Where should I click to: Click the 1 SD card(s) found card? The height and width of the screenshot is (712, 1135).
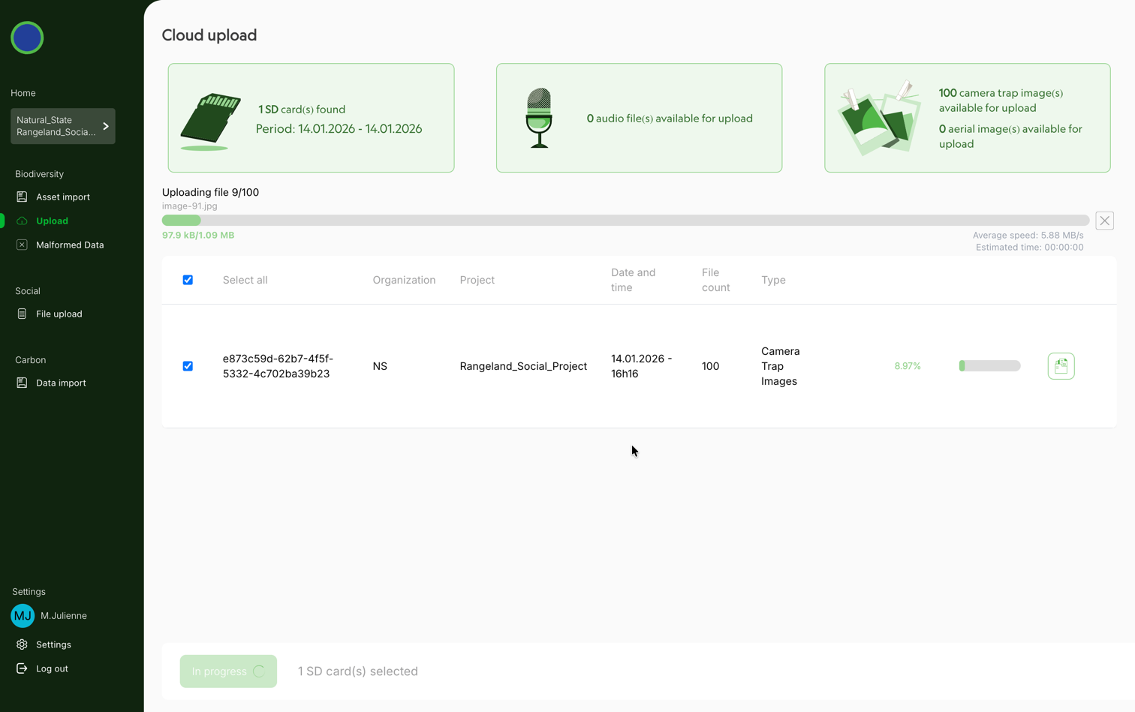(x=311, y=118)
